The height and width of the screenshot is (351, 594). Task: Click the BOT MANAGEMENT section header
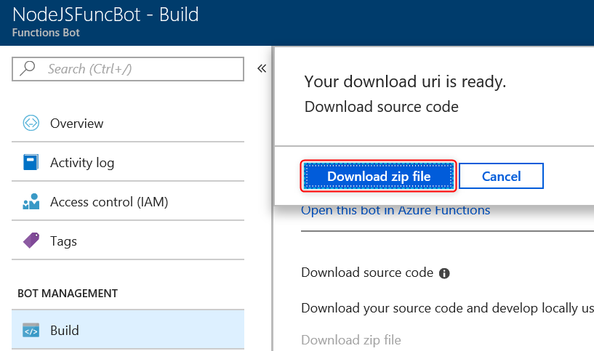click(67, 294)
